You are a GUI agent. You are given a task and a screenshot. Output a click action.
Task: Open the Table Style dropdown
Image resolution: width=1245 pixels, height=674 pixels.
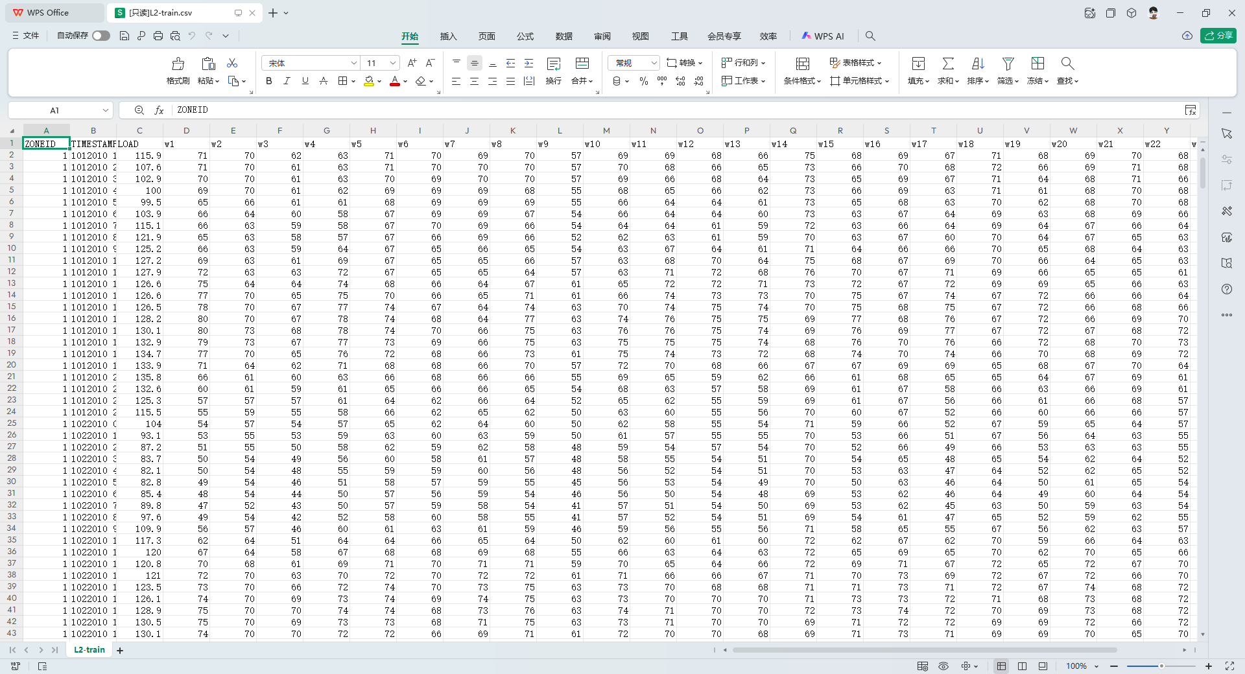click(x=856, y=63)
